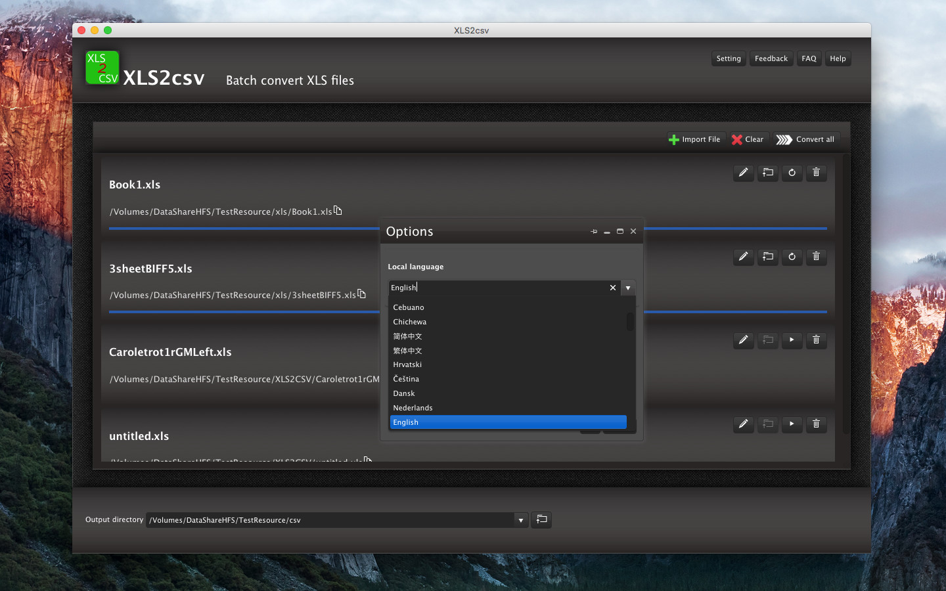This screenshot has height=591, width=946.
Task: Select Hrvatski language option
Action: 407,364
